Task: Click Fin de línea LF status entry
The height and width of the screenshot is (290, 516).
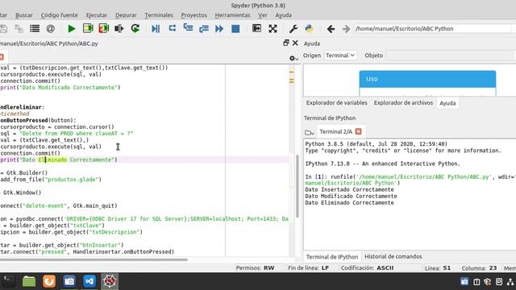Action: (308, 268)
